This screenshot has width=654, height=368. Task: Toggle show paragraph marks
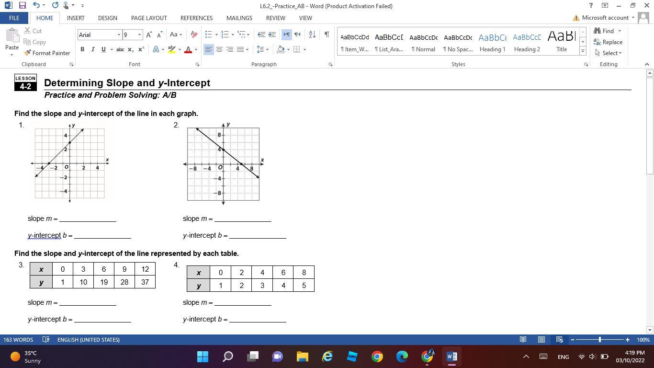tap(327, 34)
